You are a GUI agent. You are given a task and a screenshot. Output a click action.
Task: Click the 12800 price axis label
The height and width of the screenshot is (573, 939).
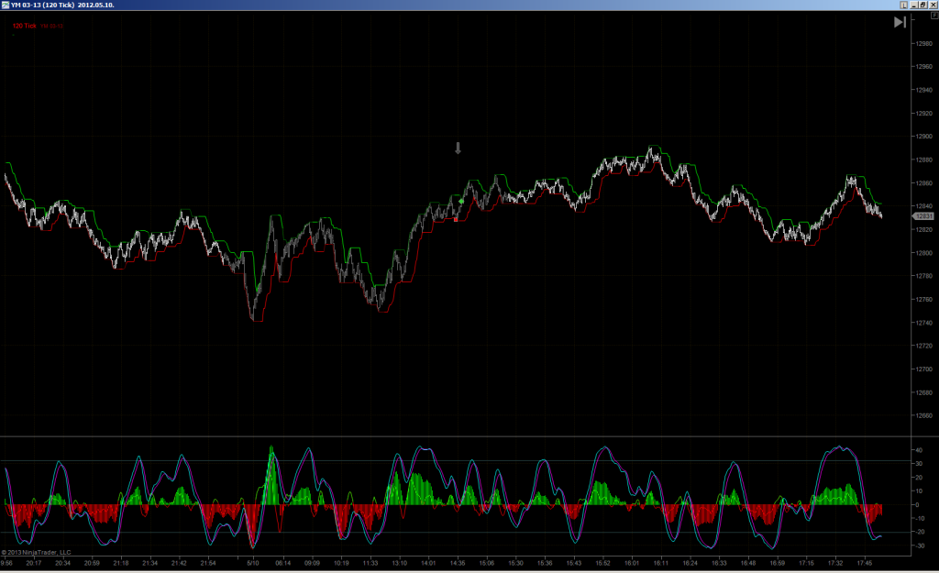pos(924,253)
